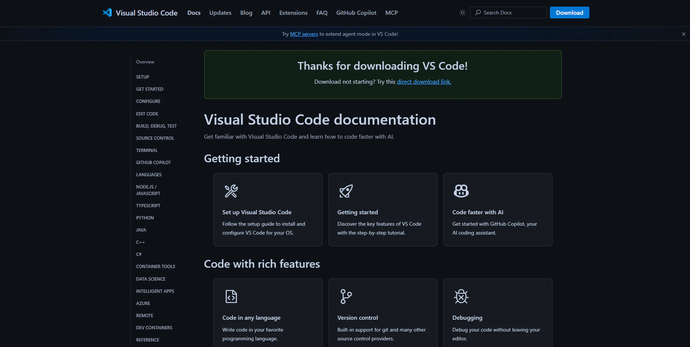Click the Copilot icon on Code faster card
The height and width of the screenshot is (347, 690).
(x=461, y=191)
